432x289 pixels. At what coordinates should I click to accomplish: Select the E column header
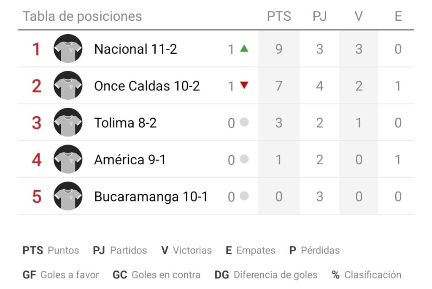pos(398,16)
